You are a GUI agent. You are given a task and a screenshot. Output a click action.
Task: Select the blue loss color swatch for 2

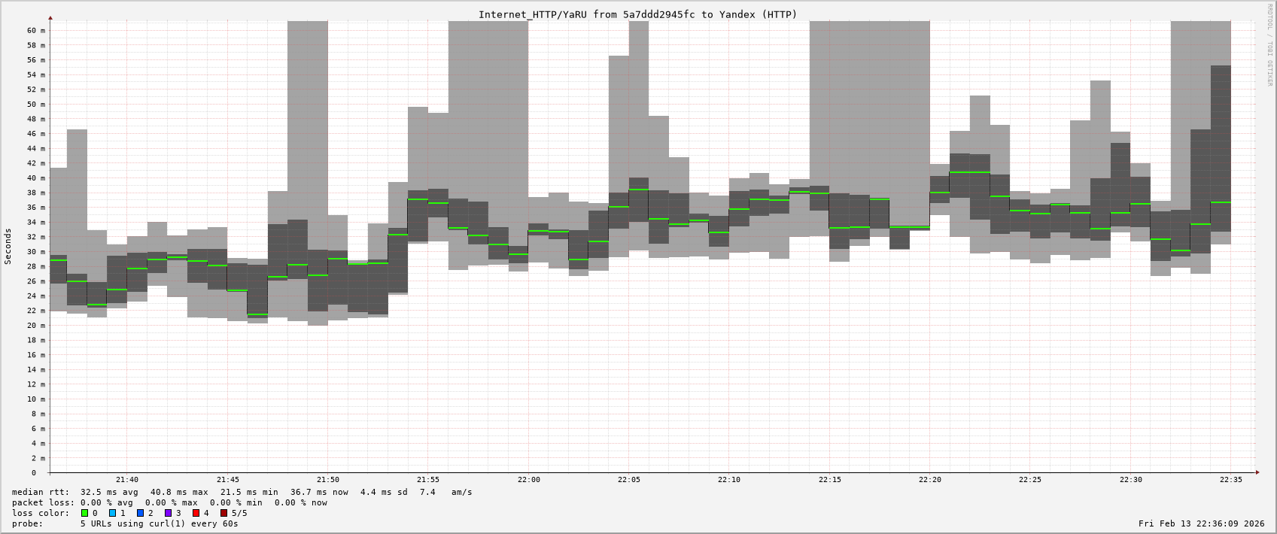(140, 513)
